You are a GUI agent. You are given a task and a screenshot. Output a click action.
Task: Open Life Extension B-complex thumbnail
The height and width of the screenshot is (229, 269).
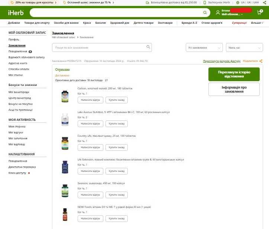(x=65, y=167)
